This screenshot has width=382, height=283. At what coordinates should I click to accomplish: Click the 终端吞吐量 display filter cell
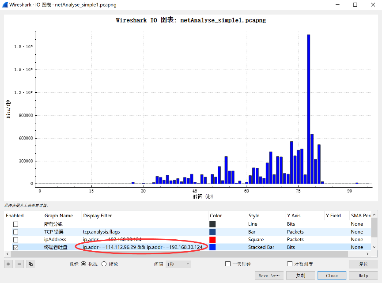click(143, 247)
